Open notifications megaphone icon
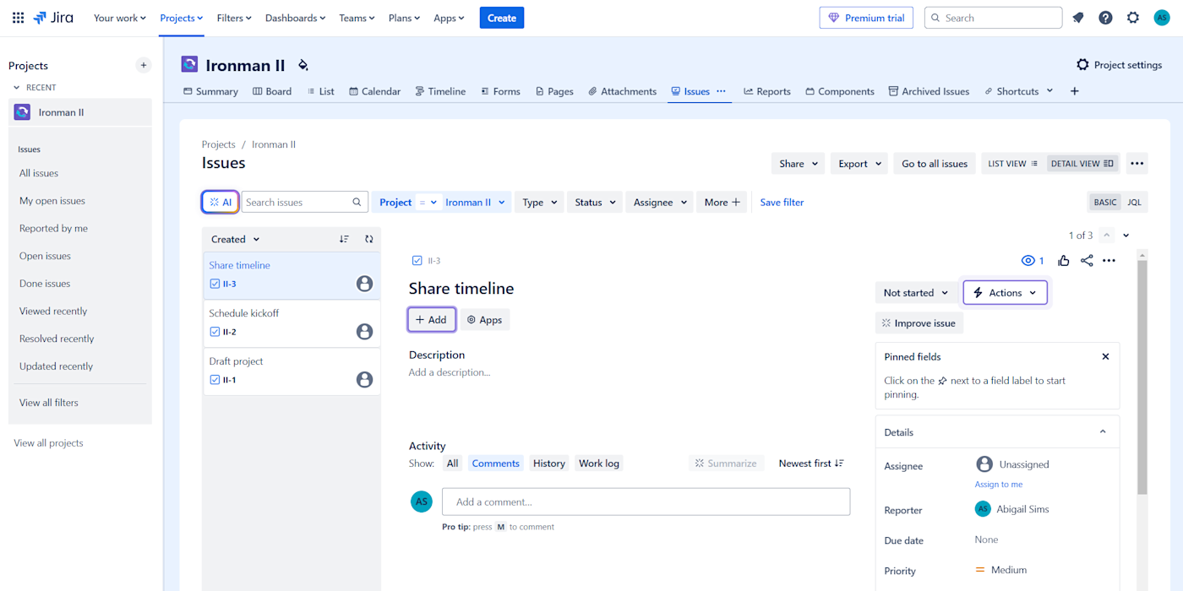 point(1078,18)
